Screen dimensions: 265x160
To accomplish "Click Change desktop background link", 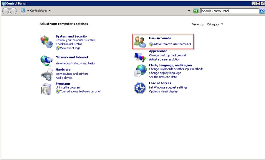I will pyautogui.click(x=167, y=55).
